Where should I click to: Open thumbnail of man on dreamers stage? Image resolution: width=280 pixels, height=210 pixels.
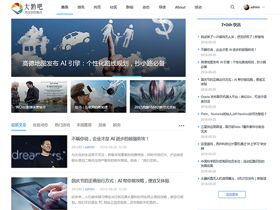(x=39, y=151)
